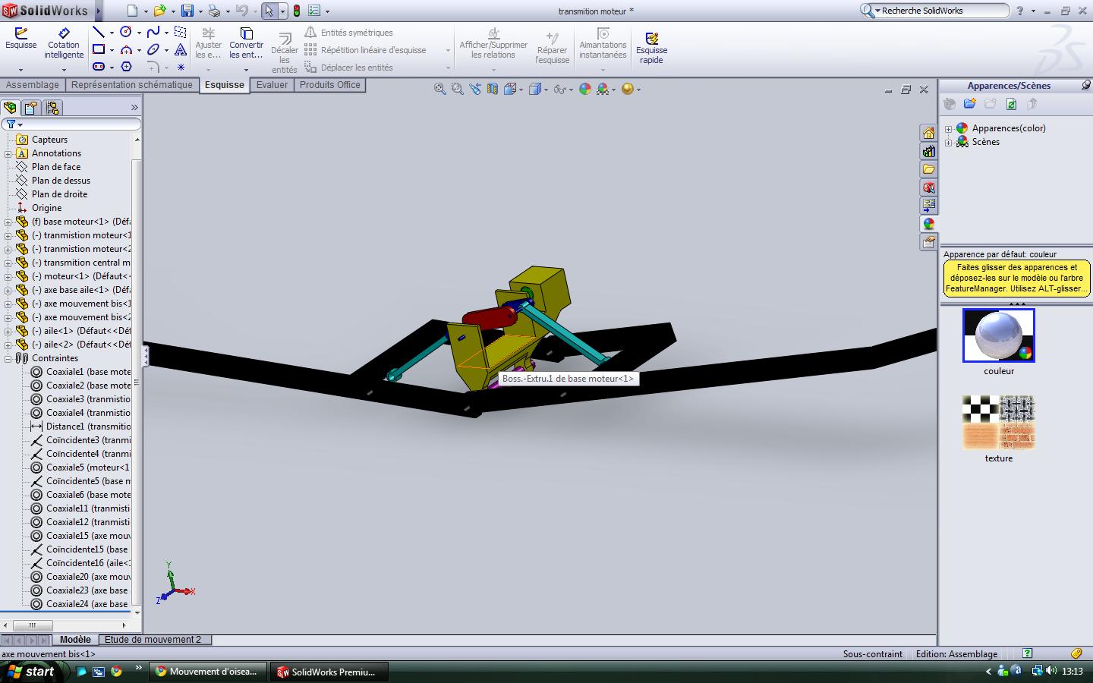Image resolution: width=1093 pixels, height=683 pixels.
Task: Switch to the Evaluer tab
Action: point(272,85)
